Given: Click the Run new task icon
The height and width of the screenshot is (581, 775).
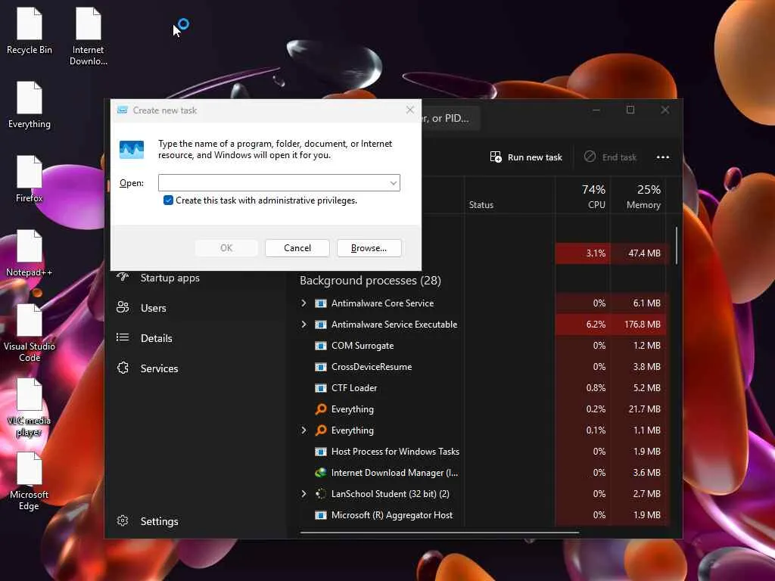Looking at the screenshot, I should coord(495,157).
